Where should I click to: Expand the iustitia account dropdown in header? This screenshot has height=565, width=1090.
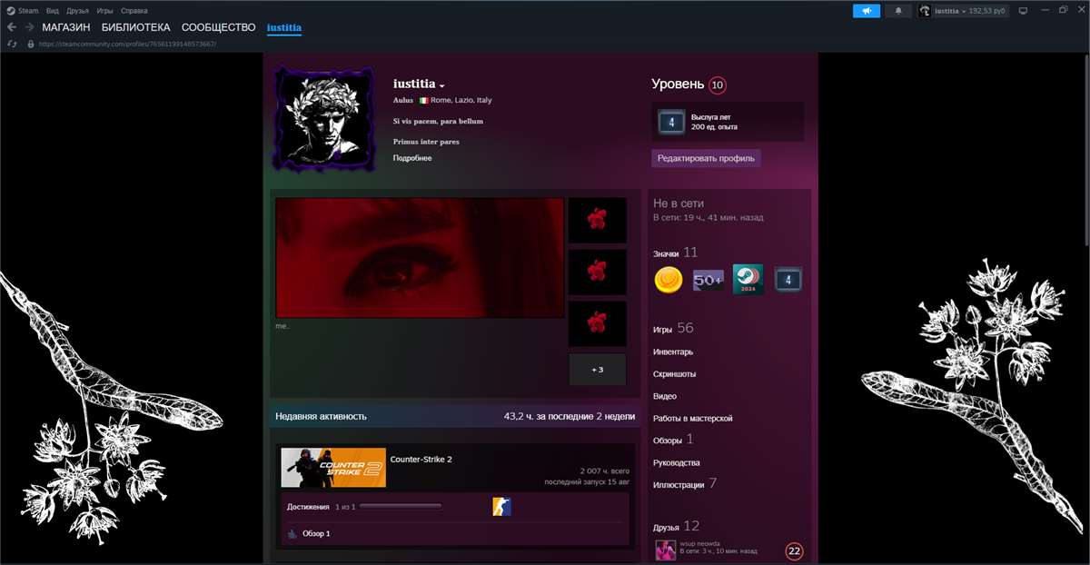click(964, 11)
